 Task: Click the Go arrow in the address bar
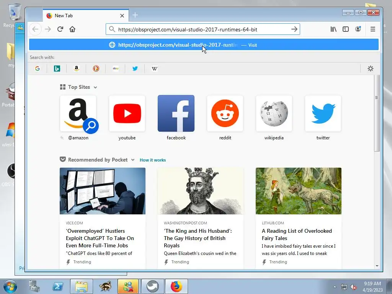[294, 29]
